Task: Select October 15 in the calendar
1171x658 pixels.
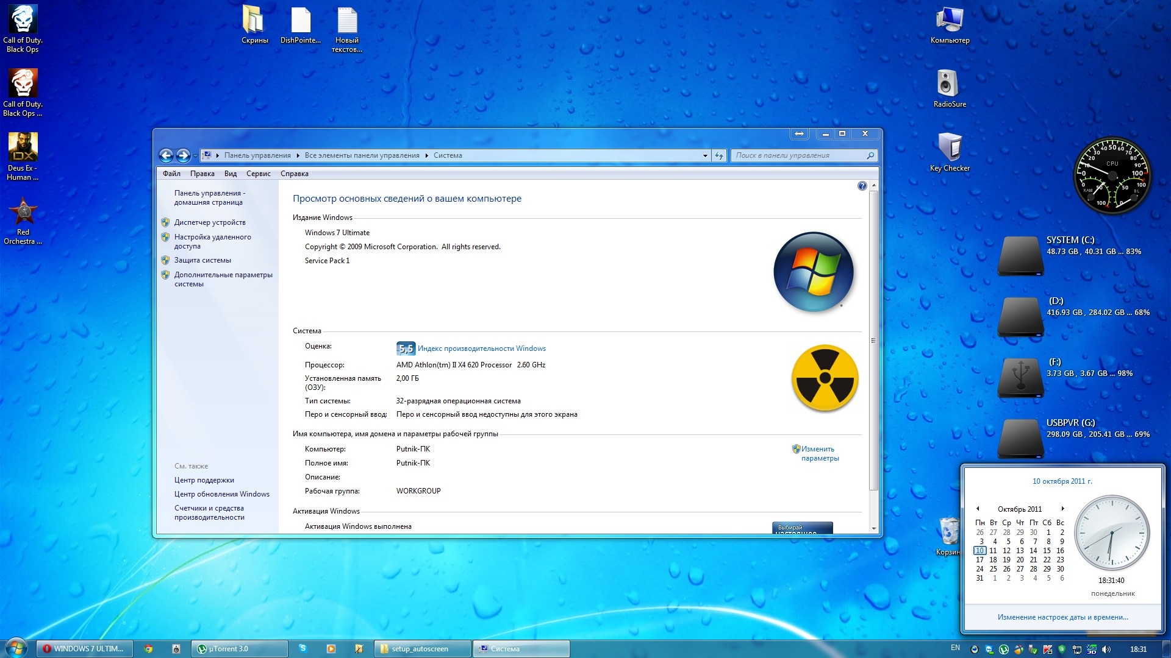Action: pyautogui.click(x=1047, y=550)
